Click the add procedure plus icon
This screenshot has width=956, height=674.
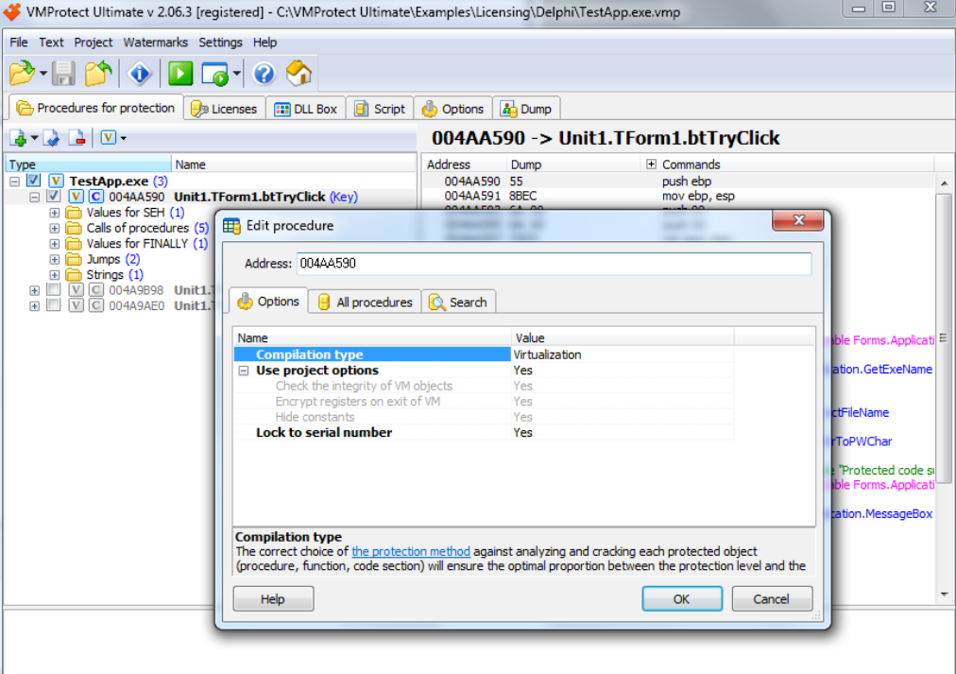coord(18,138)
